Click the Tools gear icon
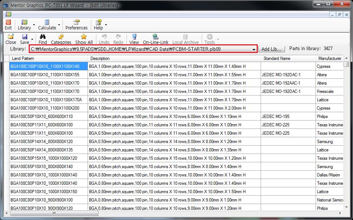This screenshot has width=353, height=220. (x=210, y=37)
